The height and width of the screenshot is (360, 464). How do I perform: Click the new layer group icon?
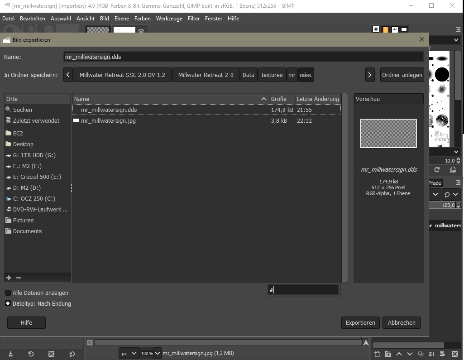click(388, 354)
